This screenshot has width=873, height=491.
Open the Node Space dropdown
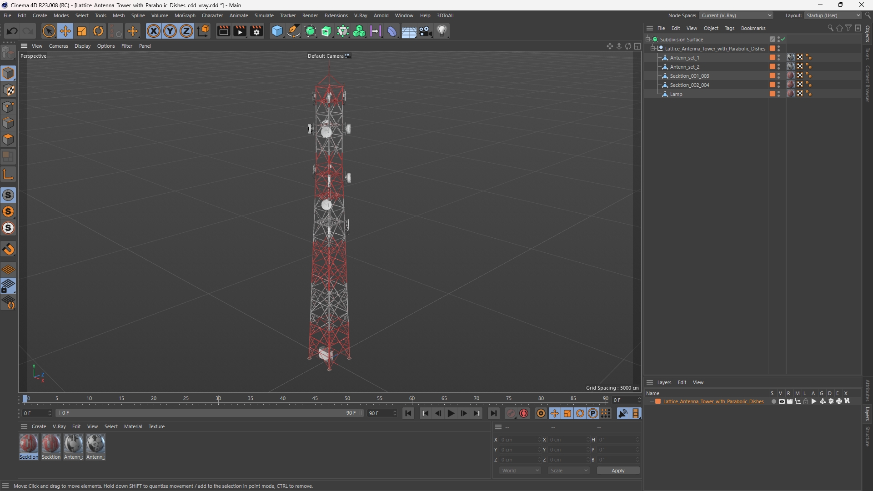(736, 15)
